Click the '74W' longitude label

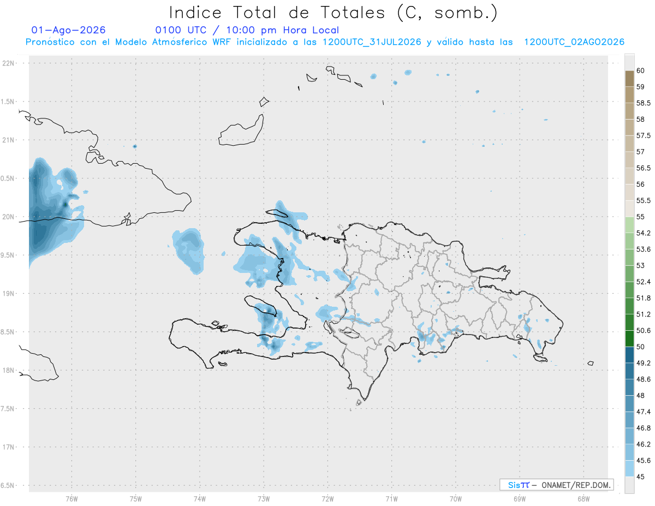click(199, 499)
